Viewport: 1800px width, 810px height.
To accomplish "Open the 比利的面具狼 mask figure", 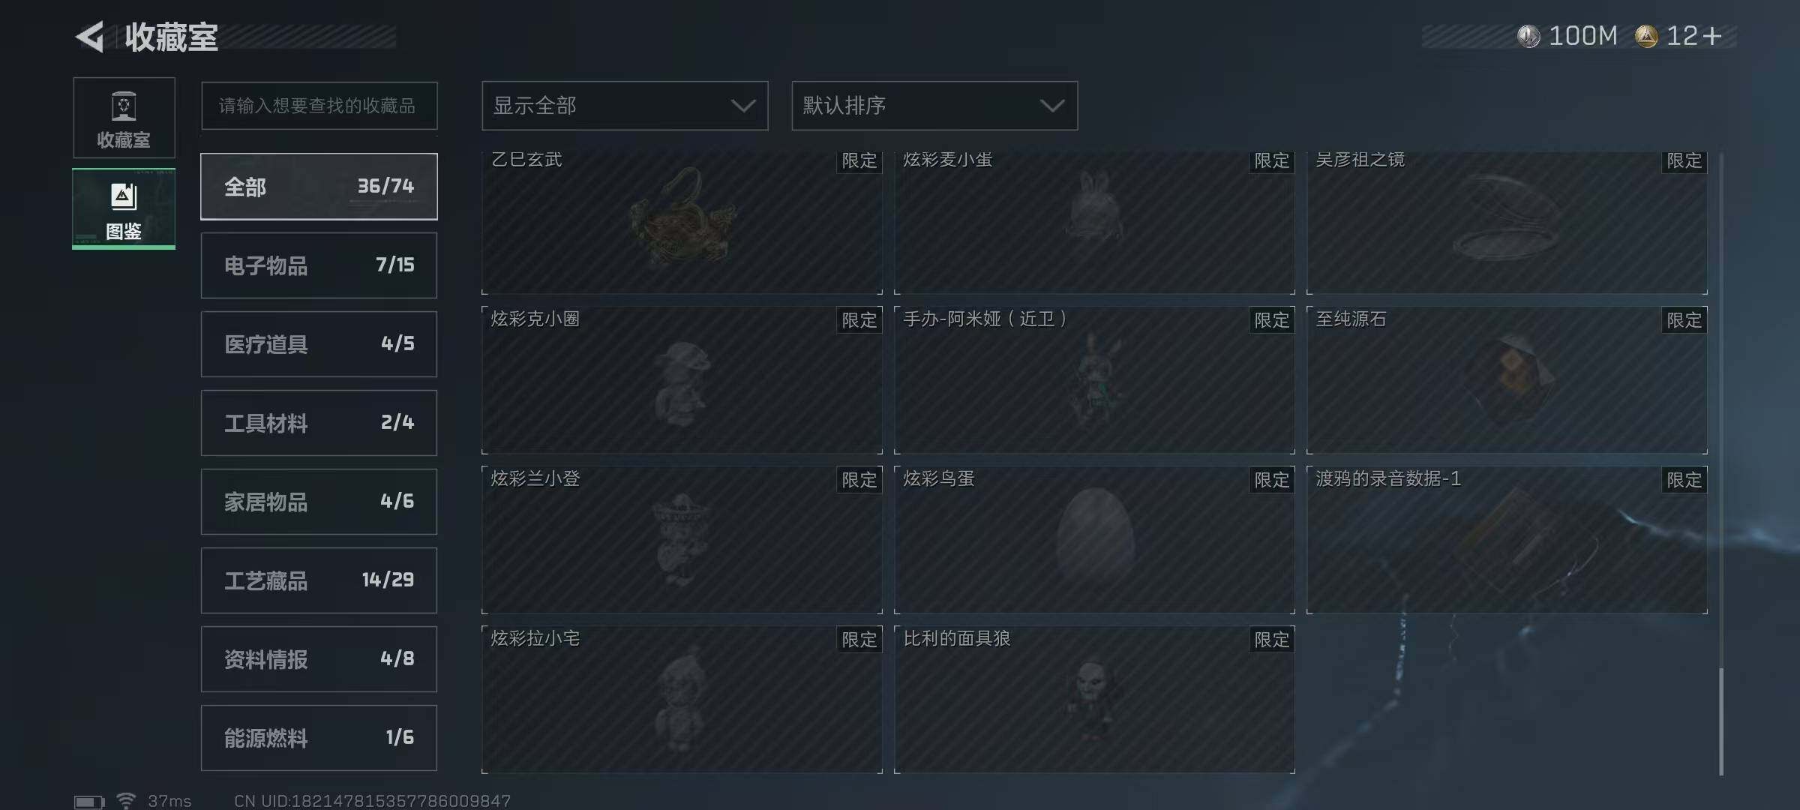I will tap(1094, 700).
